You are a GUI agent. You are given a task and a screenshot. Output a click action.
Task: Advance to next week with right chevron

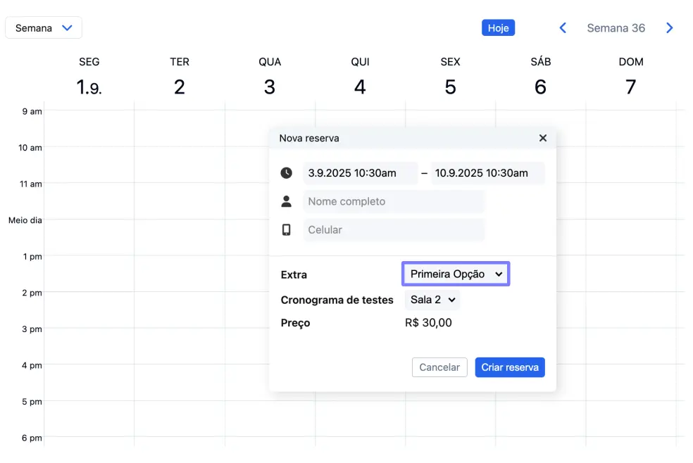(669, 28)
